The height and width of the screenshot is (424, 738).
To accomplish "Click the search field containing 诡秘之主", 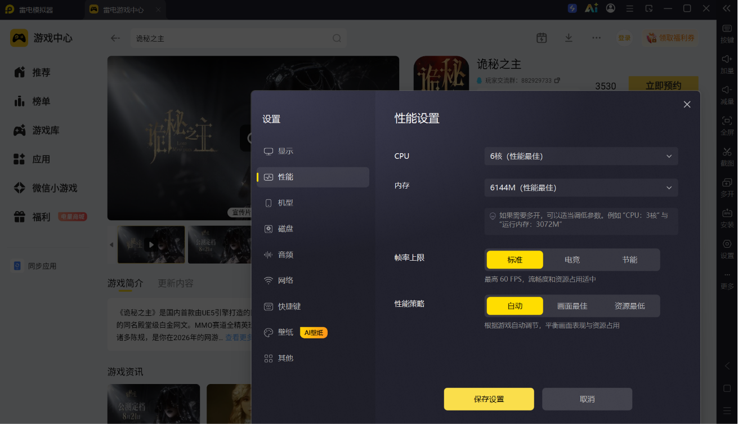I will (238, 38).
